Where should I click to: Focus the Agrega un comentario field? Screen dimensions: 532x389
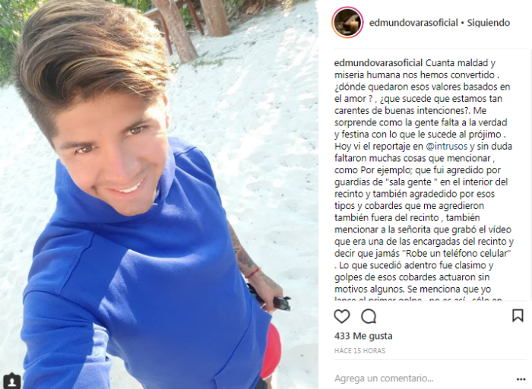tap(421, 378)
